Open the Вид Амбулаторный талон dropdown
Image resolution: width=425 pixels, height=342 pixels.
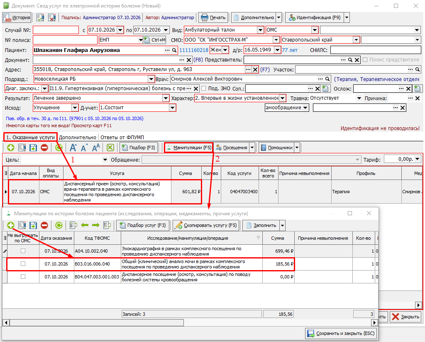coord(260,30)
